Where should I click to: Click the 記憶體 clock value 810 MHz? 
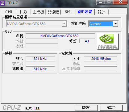[40, 69]
